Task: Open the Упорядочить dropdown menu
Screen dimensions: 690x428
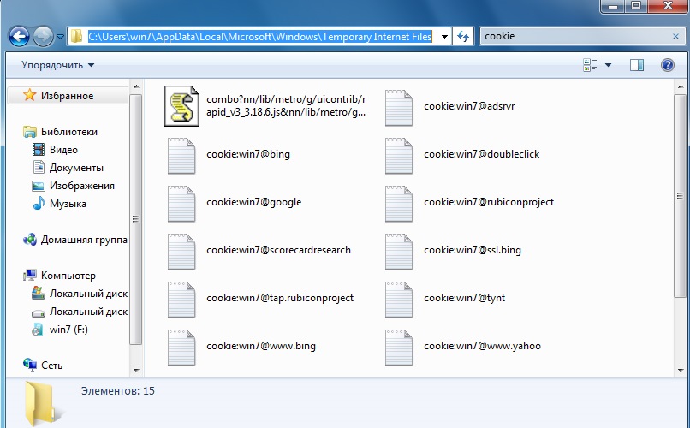Action: (x=57, y=65)
